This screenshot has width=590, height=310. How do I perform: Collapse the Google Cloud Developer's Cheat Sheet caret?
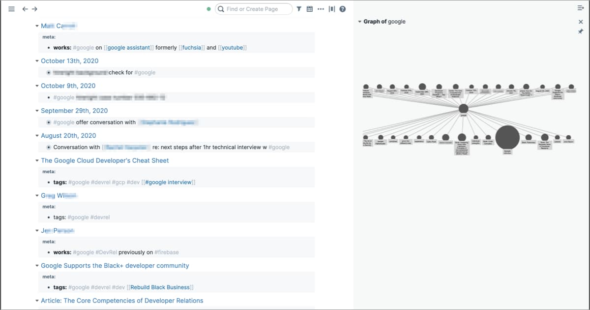pyautogui.click(x=37, y=160)
